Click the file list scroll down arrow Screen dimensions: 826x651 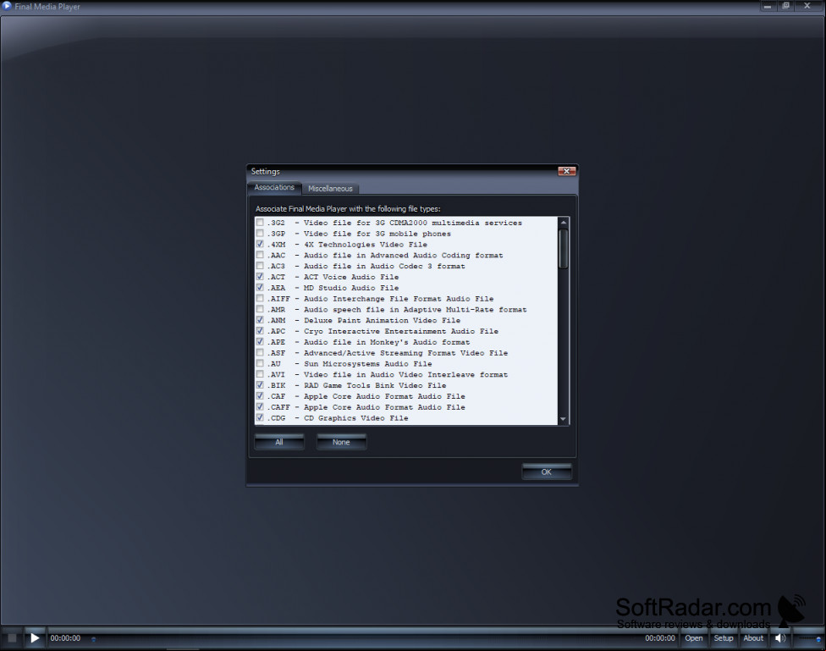pos(563,420)
